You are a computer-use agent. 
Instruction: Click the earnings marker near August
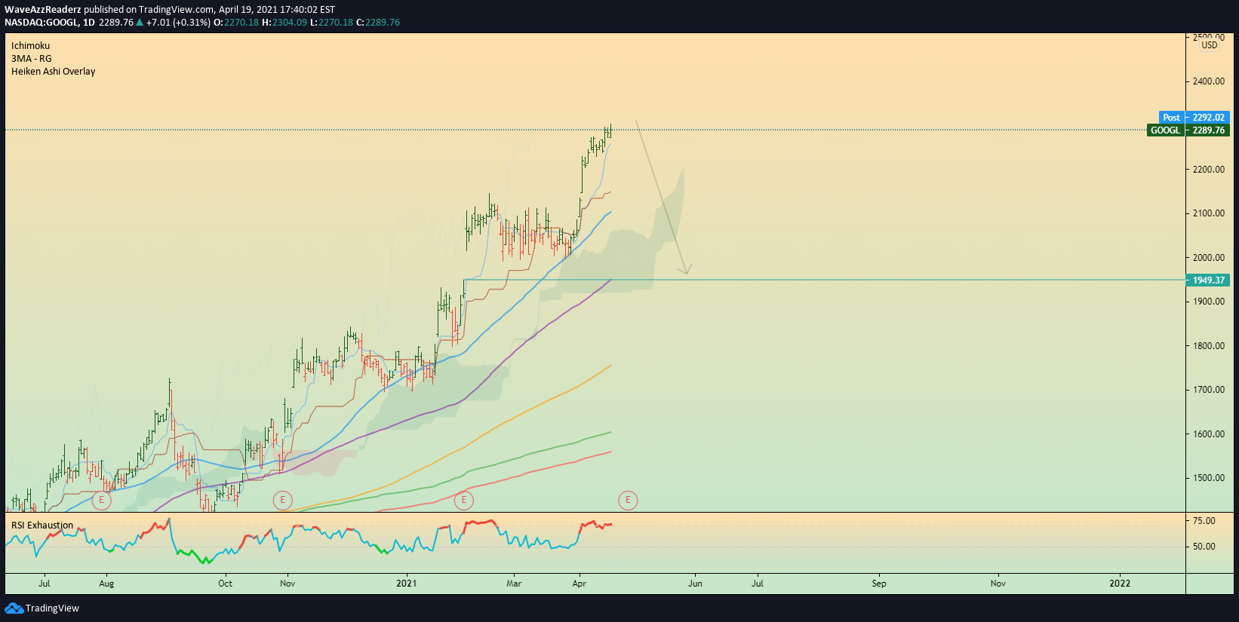101,500
